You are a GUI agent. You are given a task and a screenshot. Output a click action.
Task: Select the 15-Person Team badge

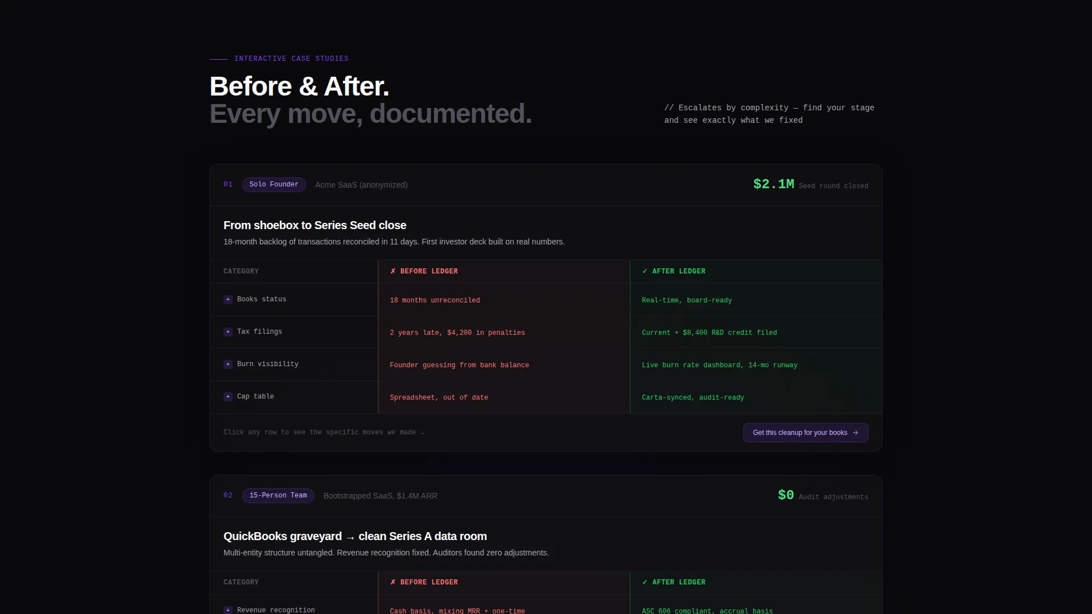tap(278, 496)
